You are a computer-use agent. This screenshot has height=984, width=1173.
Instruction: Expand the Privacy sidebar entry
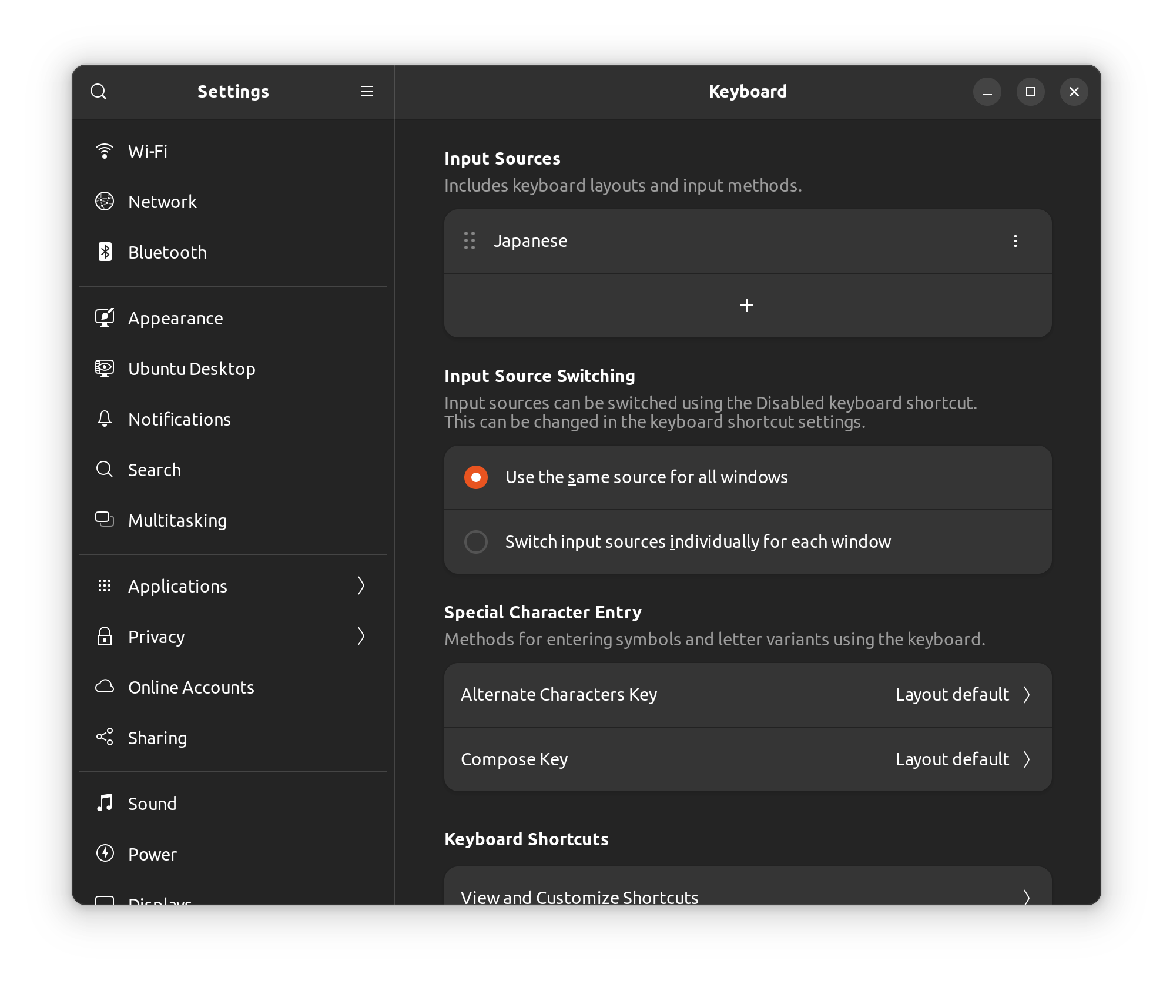(x=361, y=637)
